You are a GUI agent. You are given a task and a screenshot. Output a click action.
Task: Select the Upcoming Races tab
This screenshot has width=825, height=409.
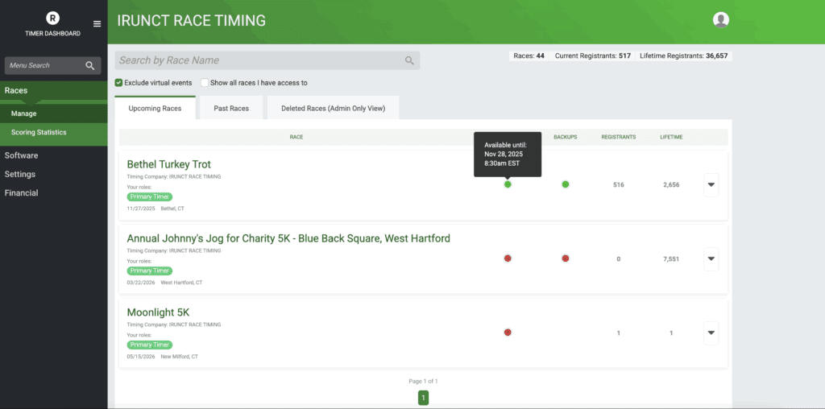[x=155, y=109]
